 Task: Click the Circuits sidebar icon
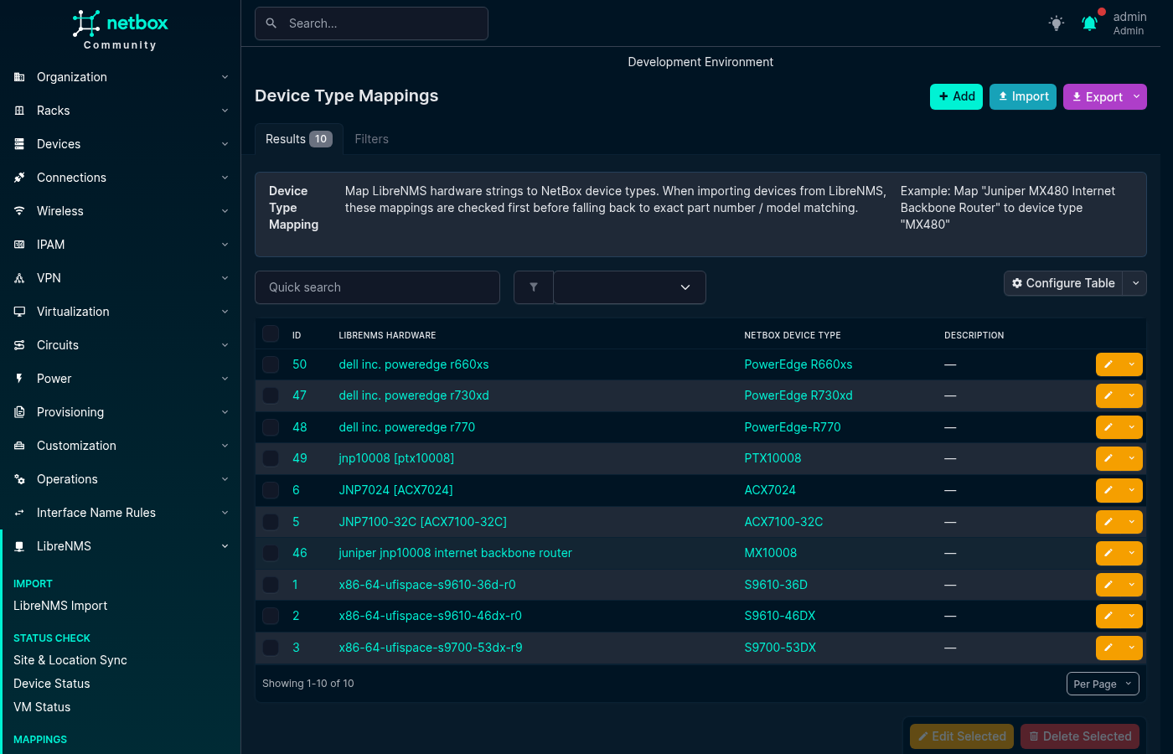(19, 345)
